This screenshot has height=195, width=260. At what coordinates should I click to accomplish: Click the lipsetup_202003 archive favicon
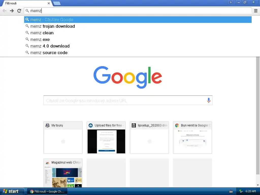click(134, 125)
